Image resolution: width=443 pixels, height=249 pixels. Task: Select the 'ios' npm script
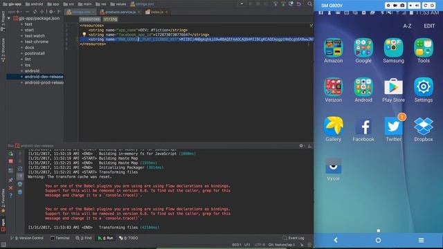[28, 65]
